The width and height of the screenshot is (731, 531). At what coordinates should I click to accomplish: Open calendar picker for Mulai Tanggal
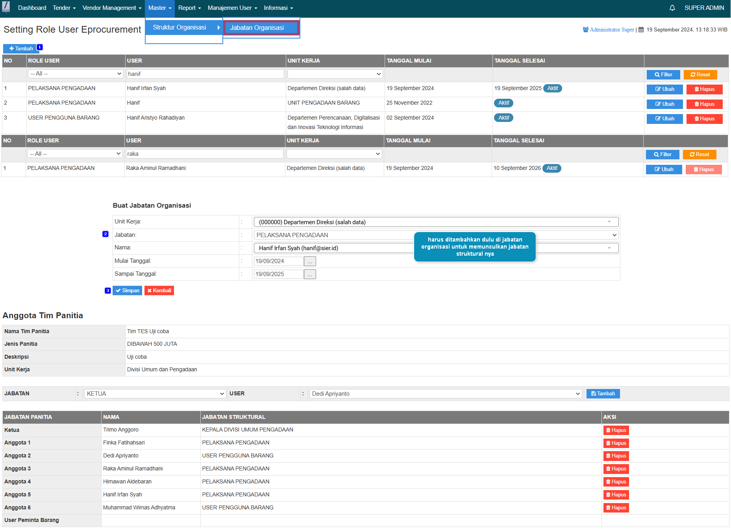pos(310,261)
